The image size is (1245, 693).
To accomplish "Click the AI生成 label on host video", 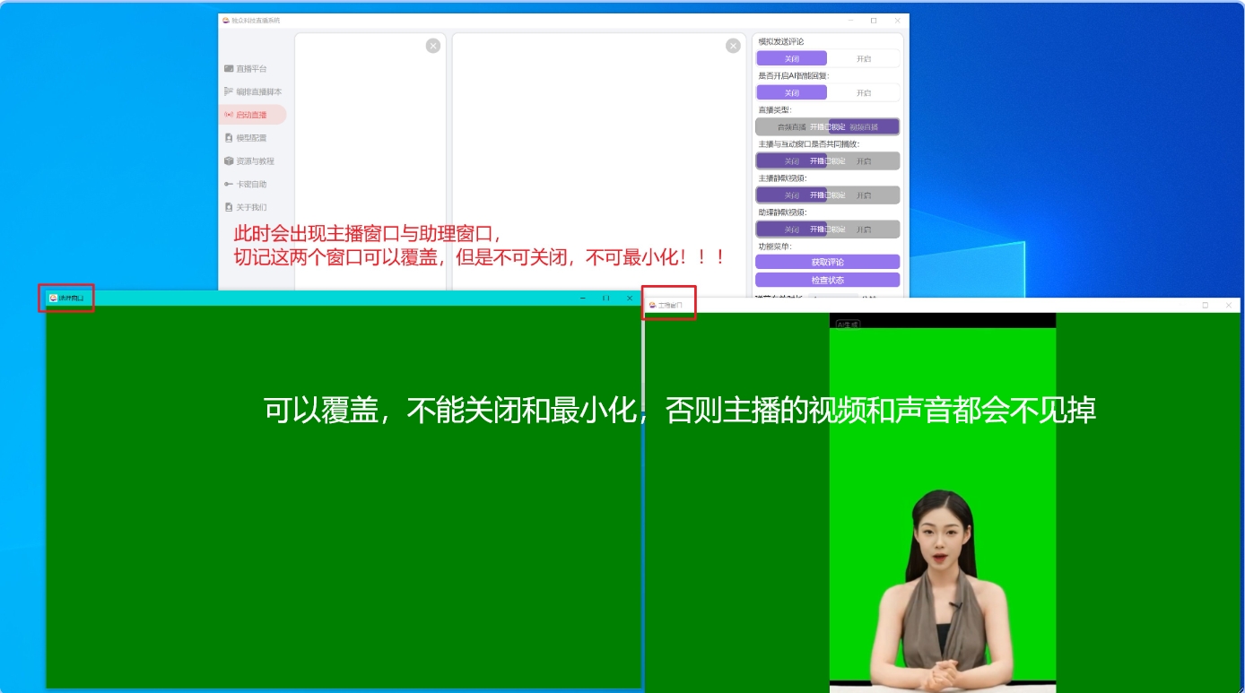I will click(848, 325).
